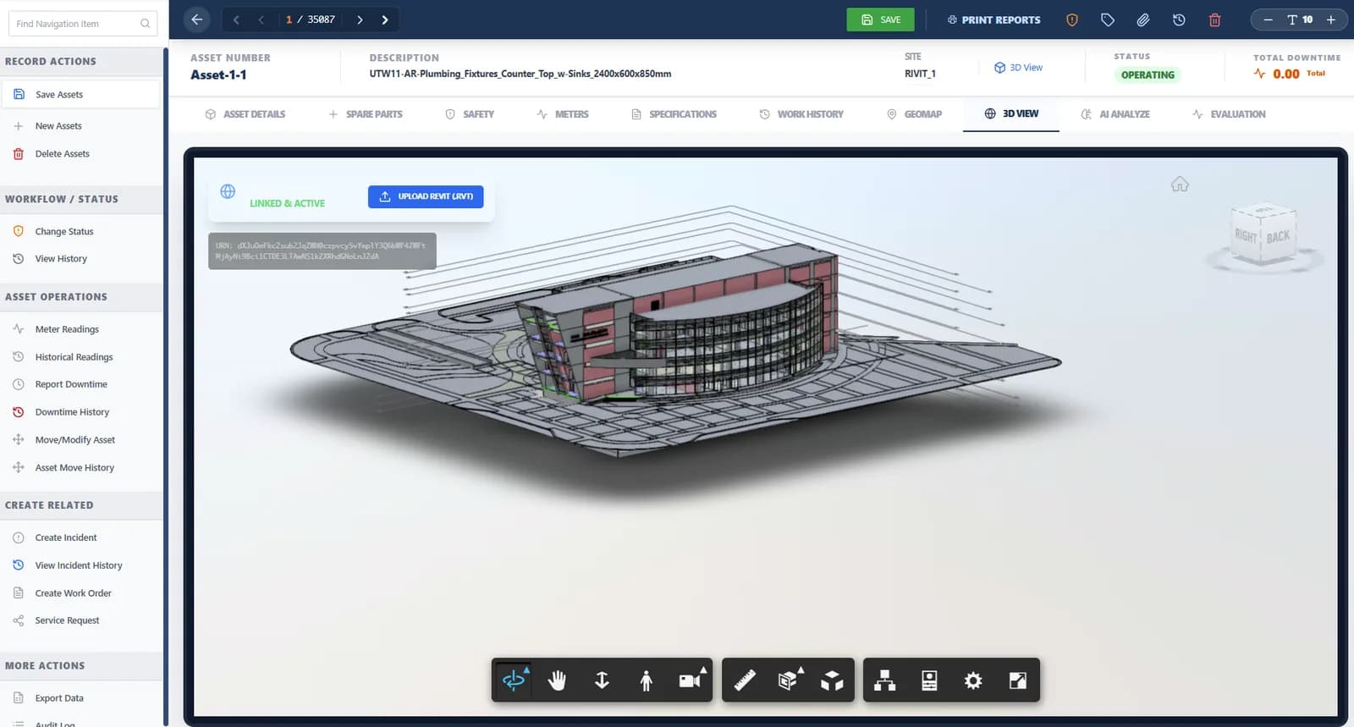This screenshot has height=727, width=1354.
Task: Open the 3D View link near site
Action: point(1018,68)
